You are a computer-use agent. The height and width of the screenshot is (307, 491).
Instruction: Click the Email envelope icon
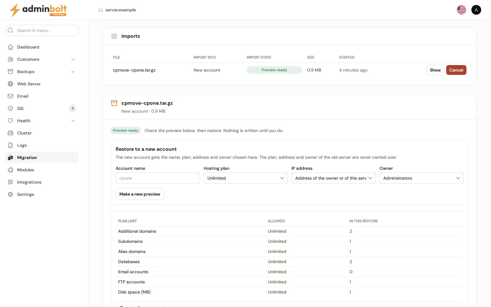point(10,96)
